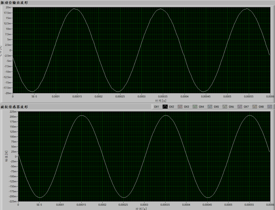Select the CH8 legend label
The image size is (275, 210).
tap(261, 107)
